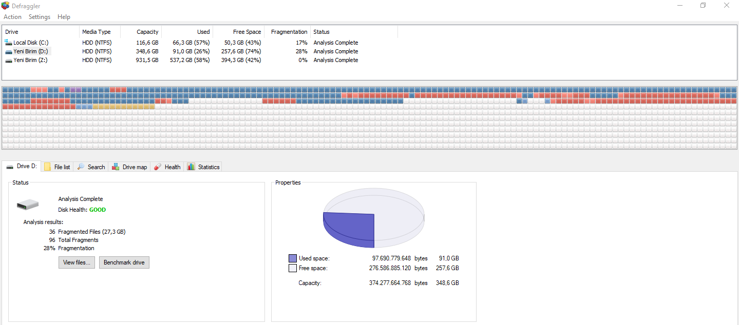Click the magnifier icon on Search tab
The image size is (739, 325).
pyautogui.click(x=81, y=167)
